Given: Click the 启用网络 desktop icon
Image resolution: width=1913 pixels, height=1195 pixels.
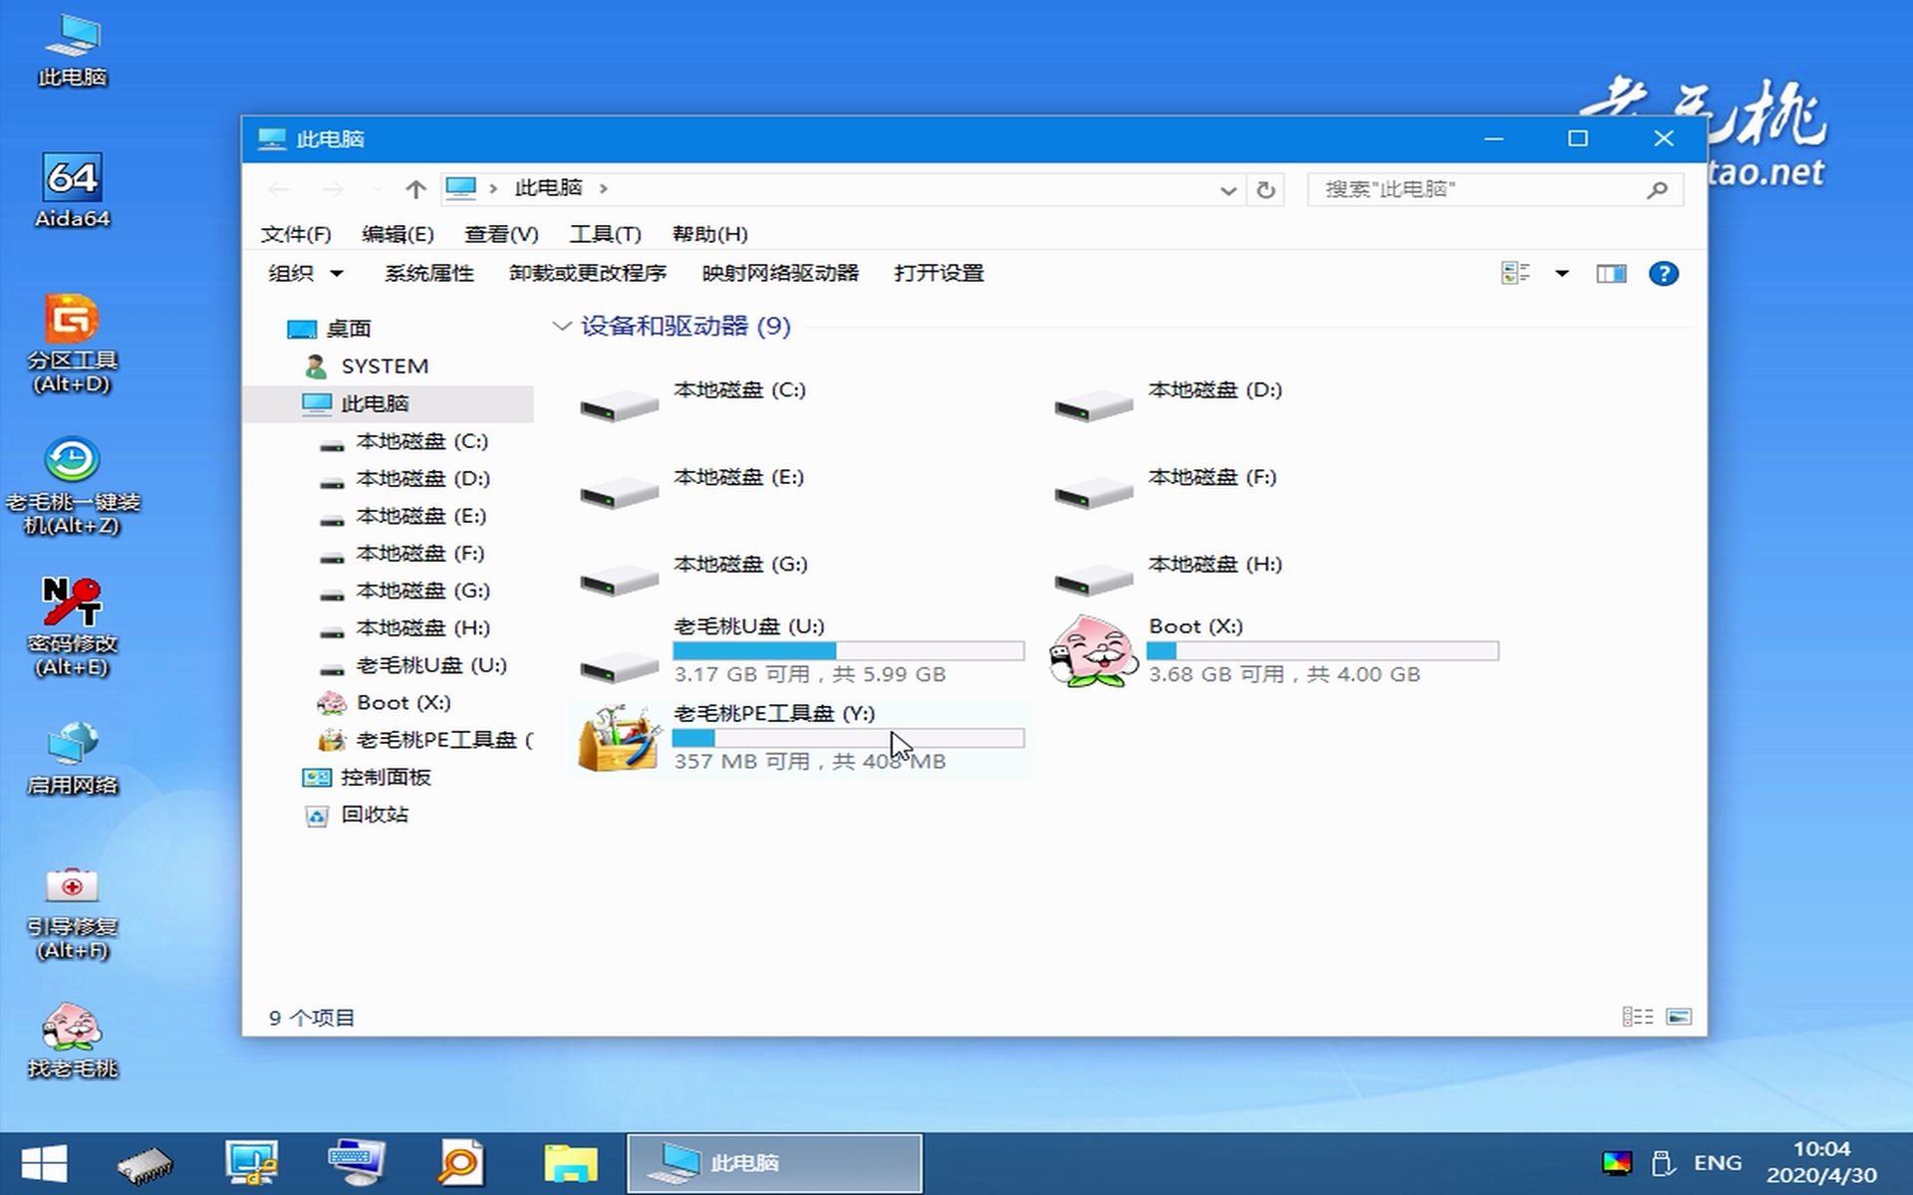Looking at the screenshot, I should (x=72, y=759).
